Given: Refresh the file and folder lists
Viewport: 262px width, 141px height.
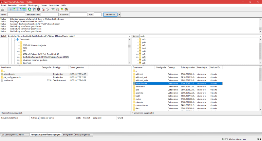Looking at the screenshot, I should (29, 9).
